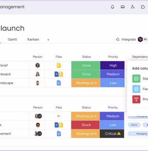Image resolution: width=148 pixels, height=151 pixels.
Task: Change Low priority in ndscape row
Action: (112, 83)
